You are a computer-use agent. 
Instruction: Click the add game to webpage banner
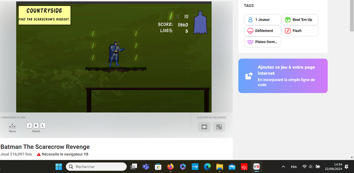click(x=283, y=76)
